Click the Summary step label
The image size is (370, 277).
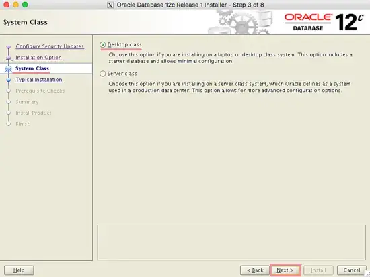(x=27, y=102)
